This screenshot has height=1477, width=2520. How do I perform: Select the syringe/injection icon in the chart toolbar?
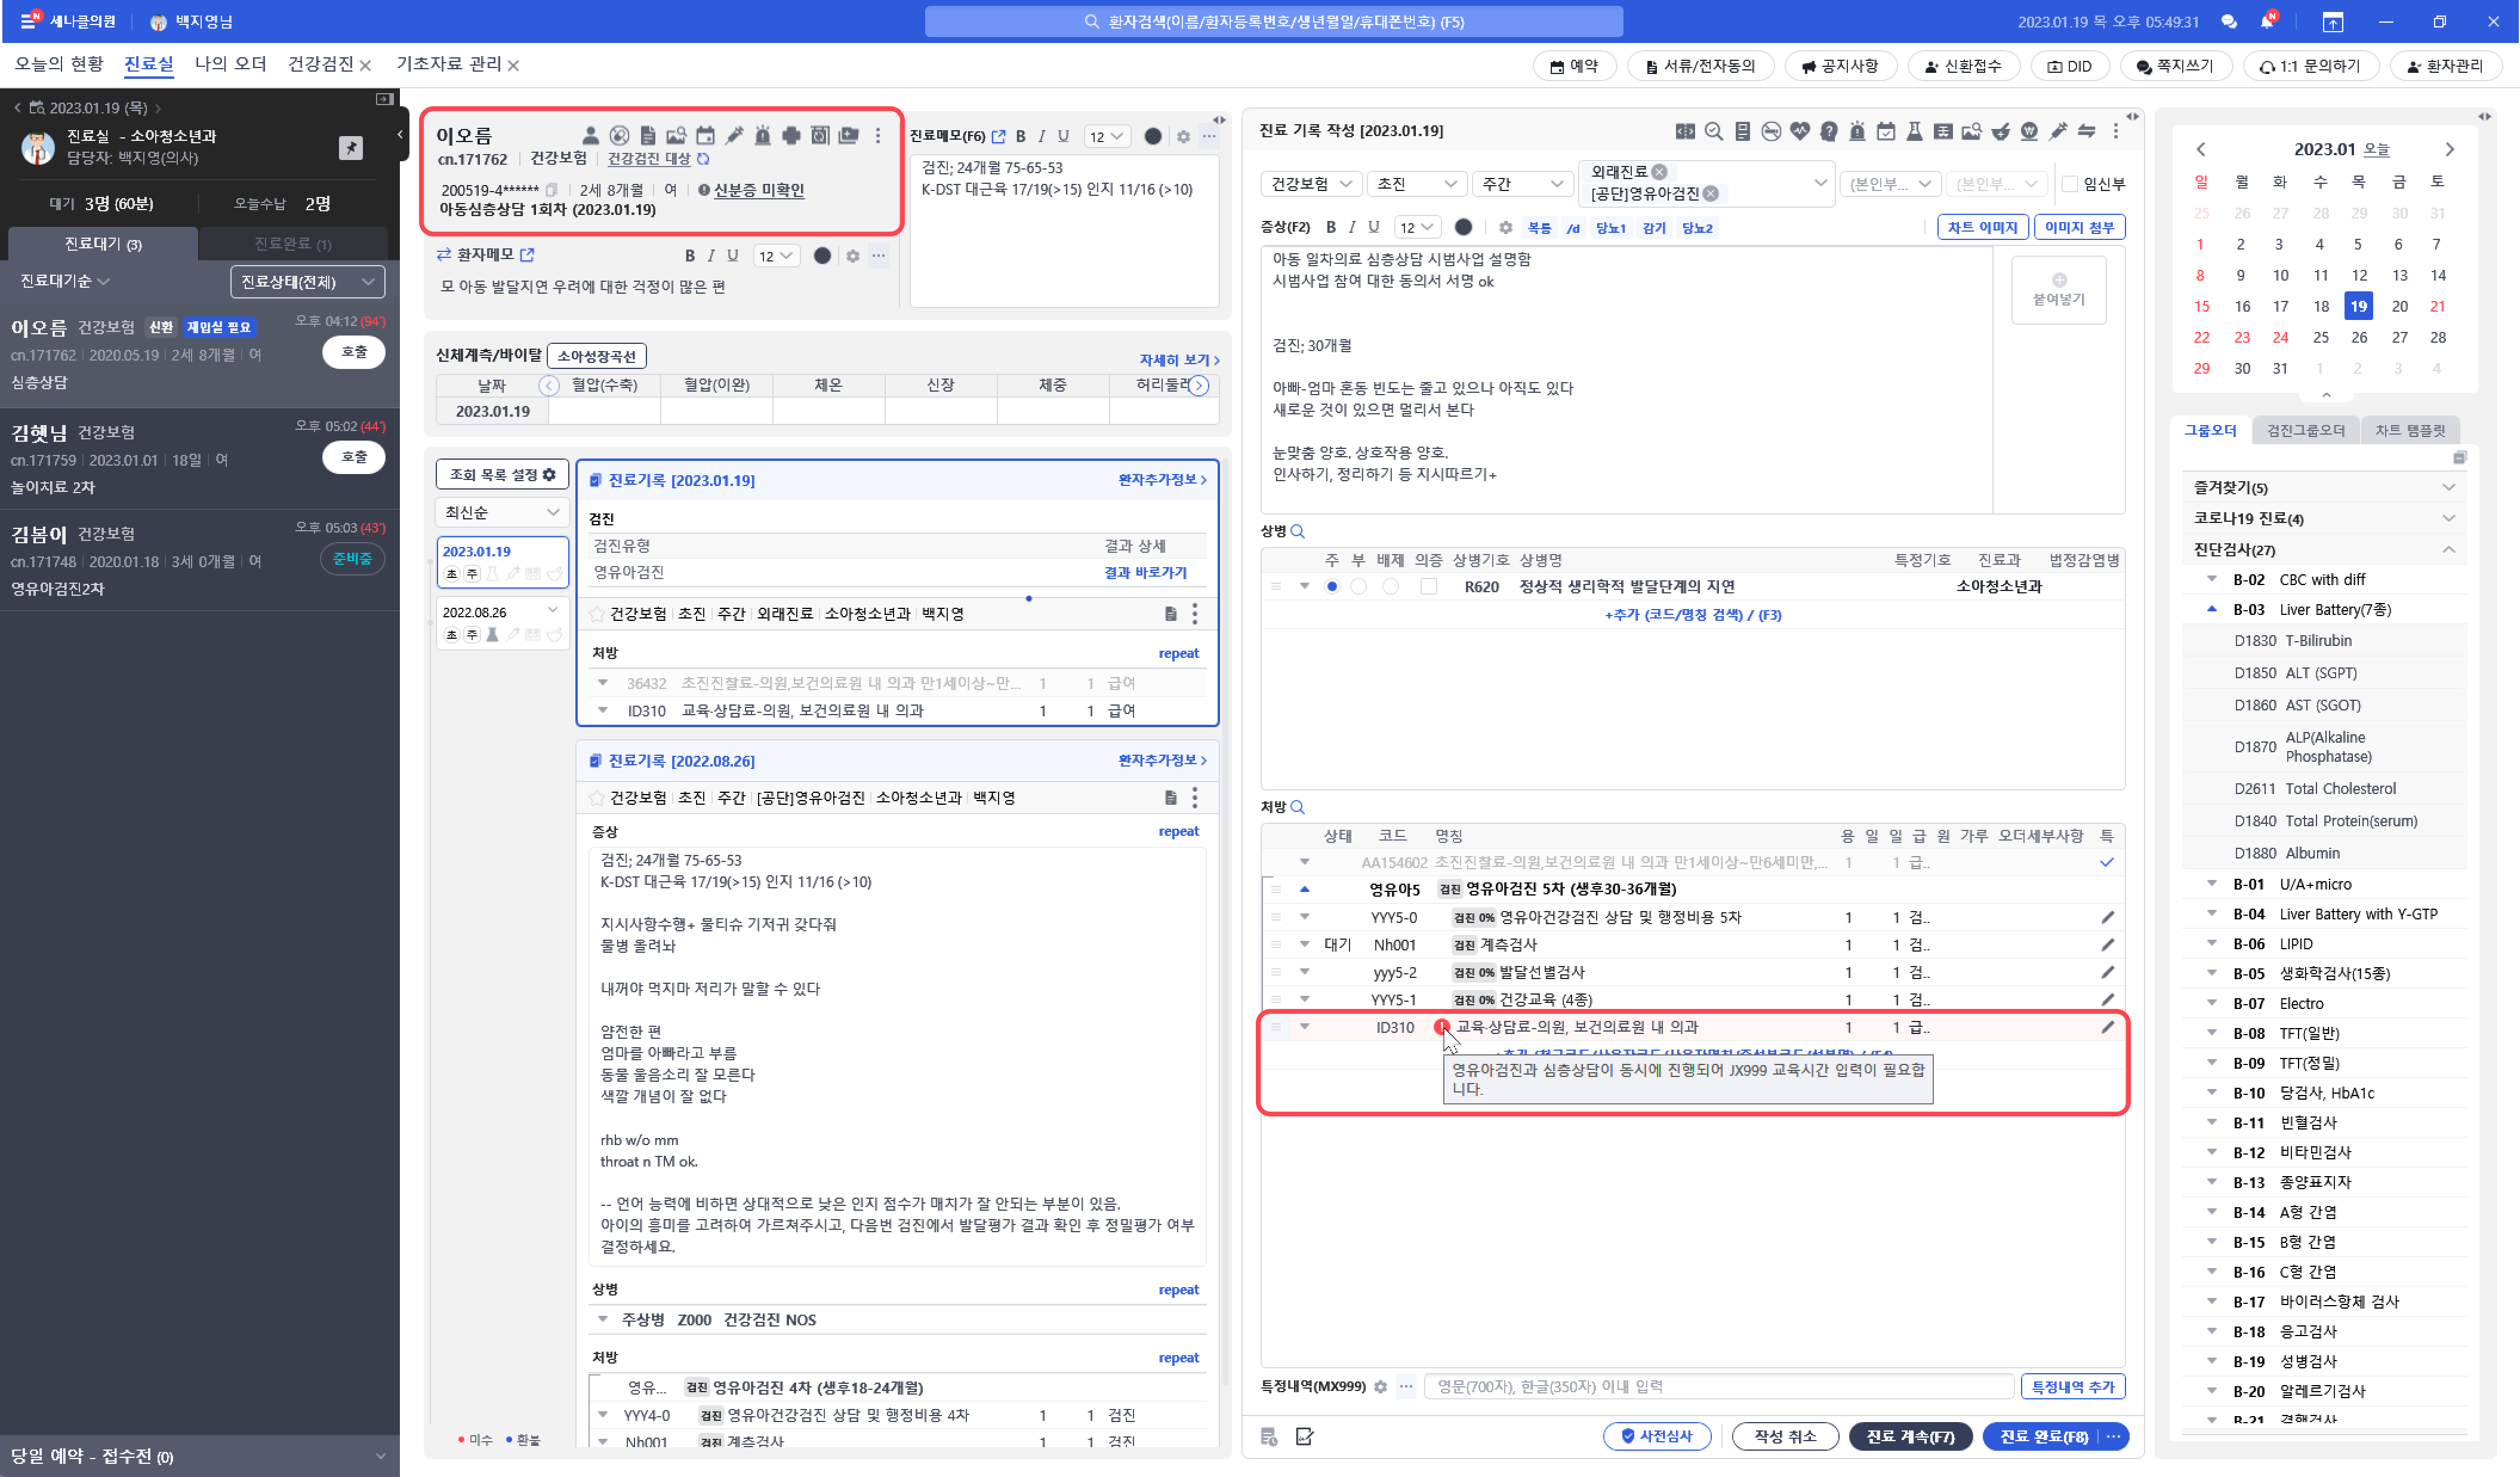click(x=2058, y=132)
